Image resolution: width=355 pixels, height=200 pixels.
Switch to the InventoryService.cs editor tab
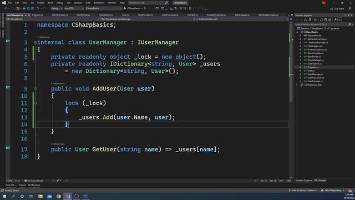point(216,15)
